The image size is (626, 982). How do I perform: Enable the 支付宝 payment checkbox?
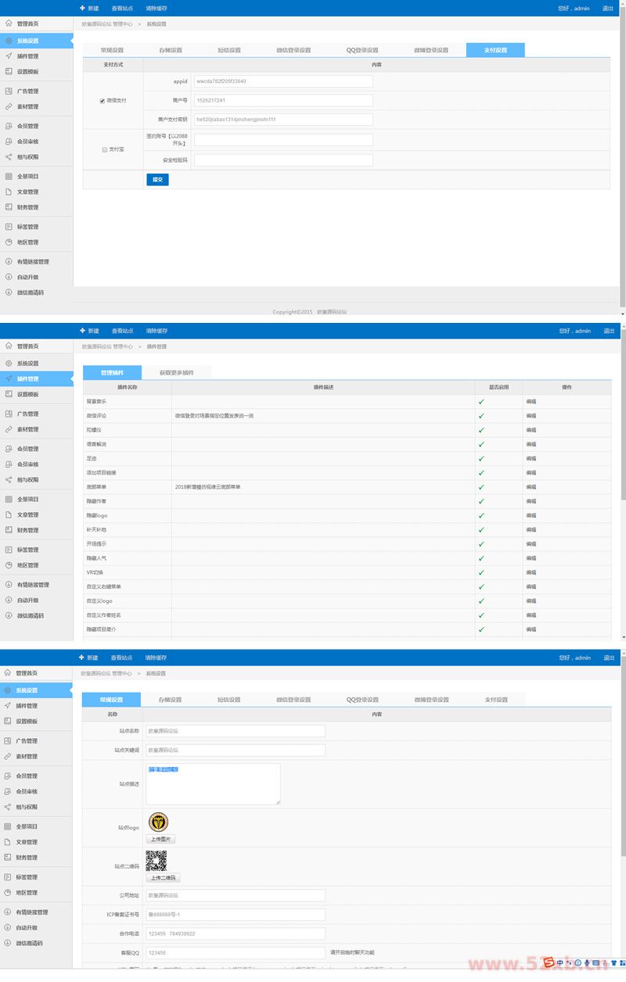tap(105, 149)
